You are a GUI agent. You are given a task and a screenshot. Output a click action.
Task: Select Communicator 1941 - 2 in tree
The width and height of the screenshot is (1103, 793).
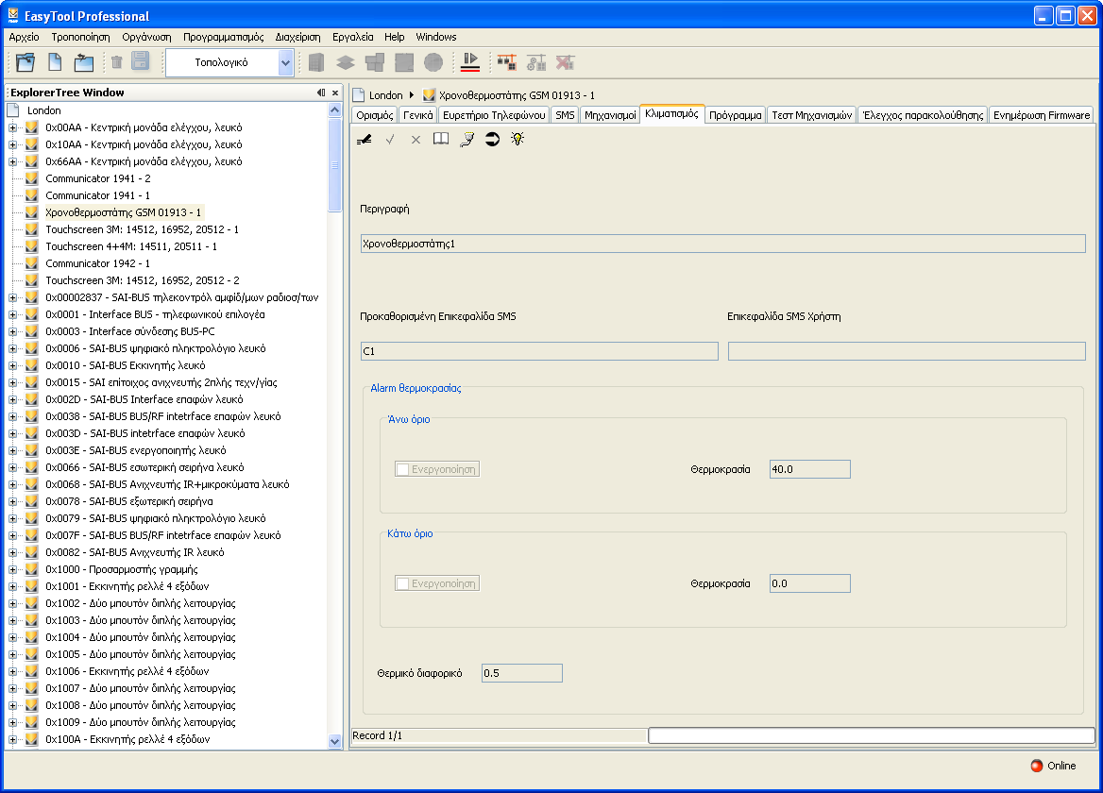pyautogui.click(x=98, y=178)
